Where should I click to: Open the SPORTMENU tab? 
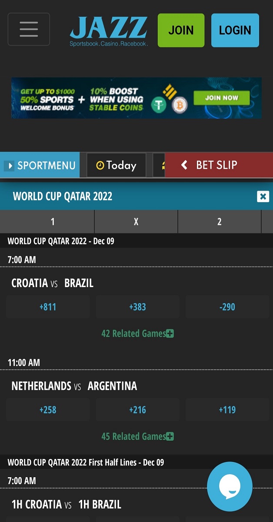pos(40,165)
